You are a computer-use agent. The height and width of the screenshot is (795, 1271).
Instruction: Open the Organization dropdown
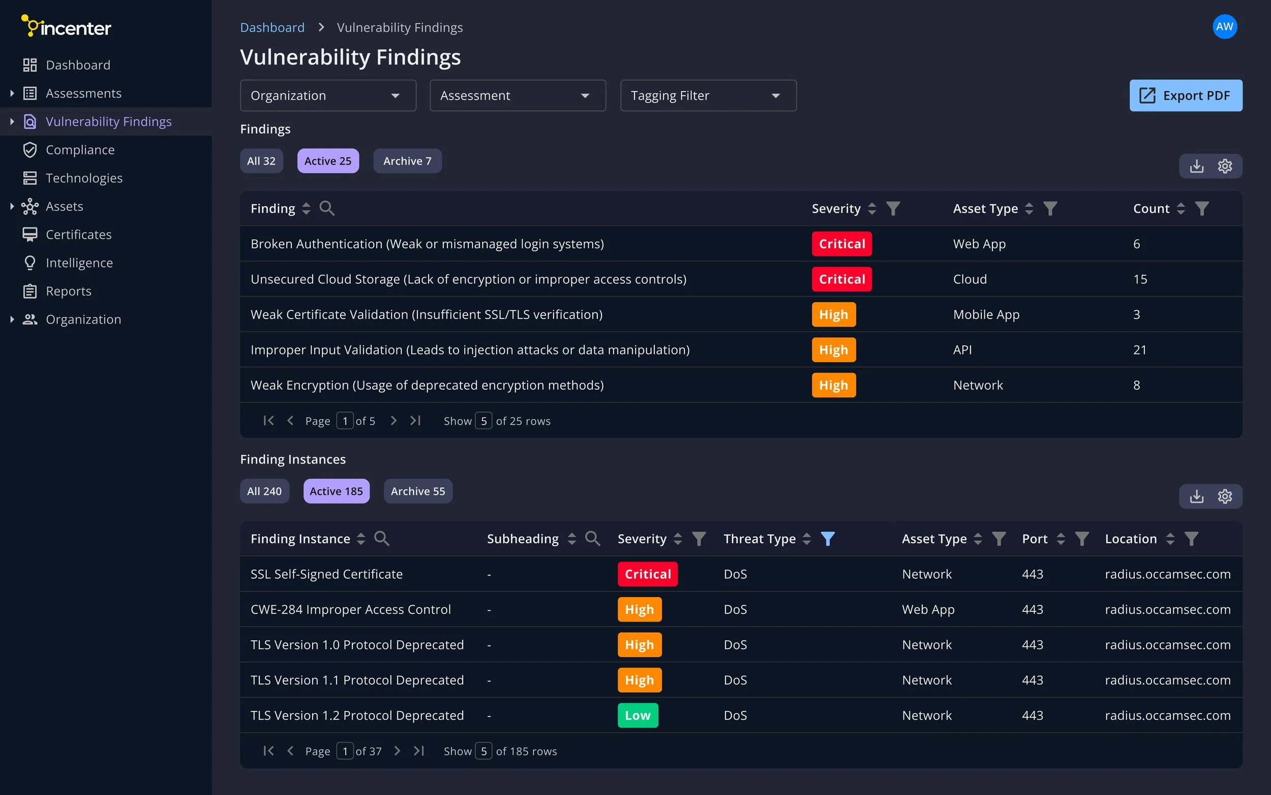327,95
